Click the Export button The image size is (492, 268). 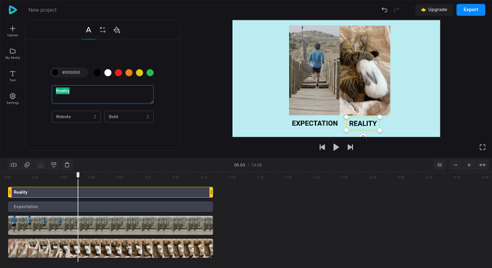470,10
